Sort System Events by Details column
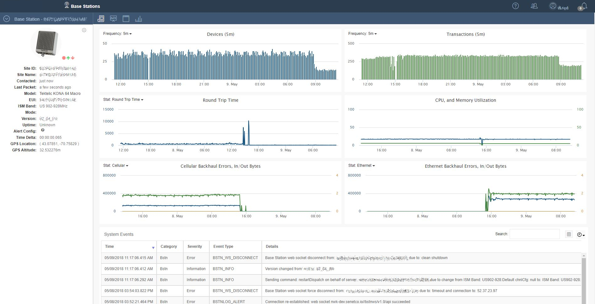This screenshot has width=595, height=304. click(x=421, y=247)
